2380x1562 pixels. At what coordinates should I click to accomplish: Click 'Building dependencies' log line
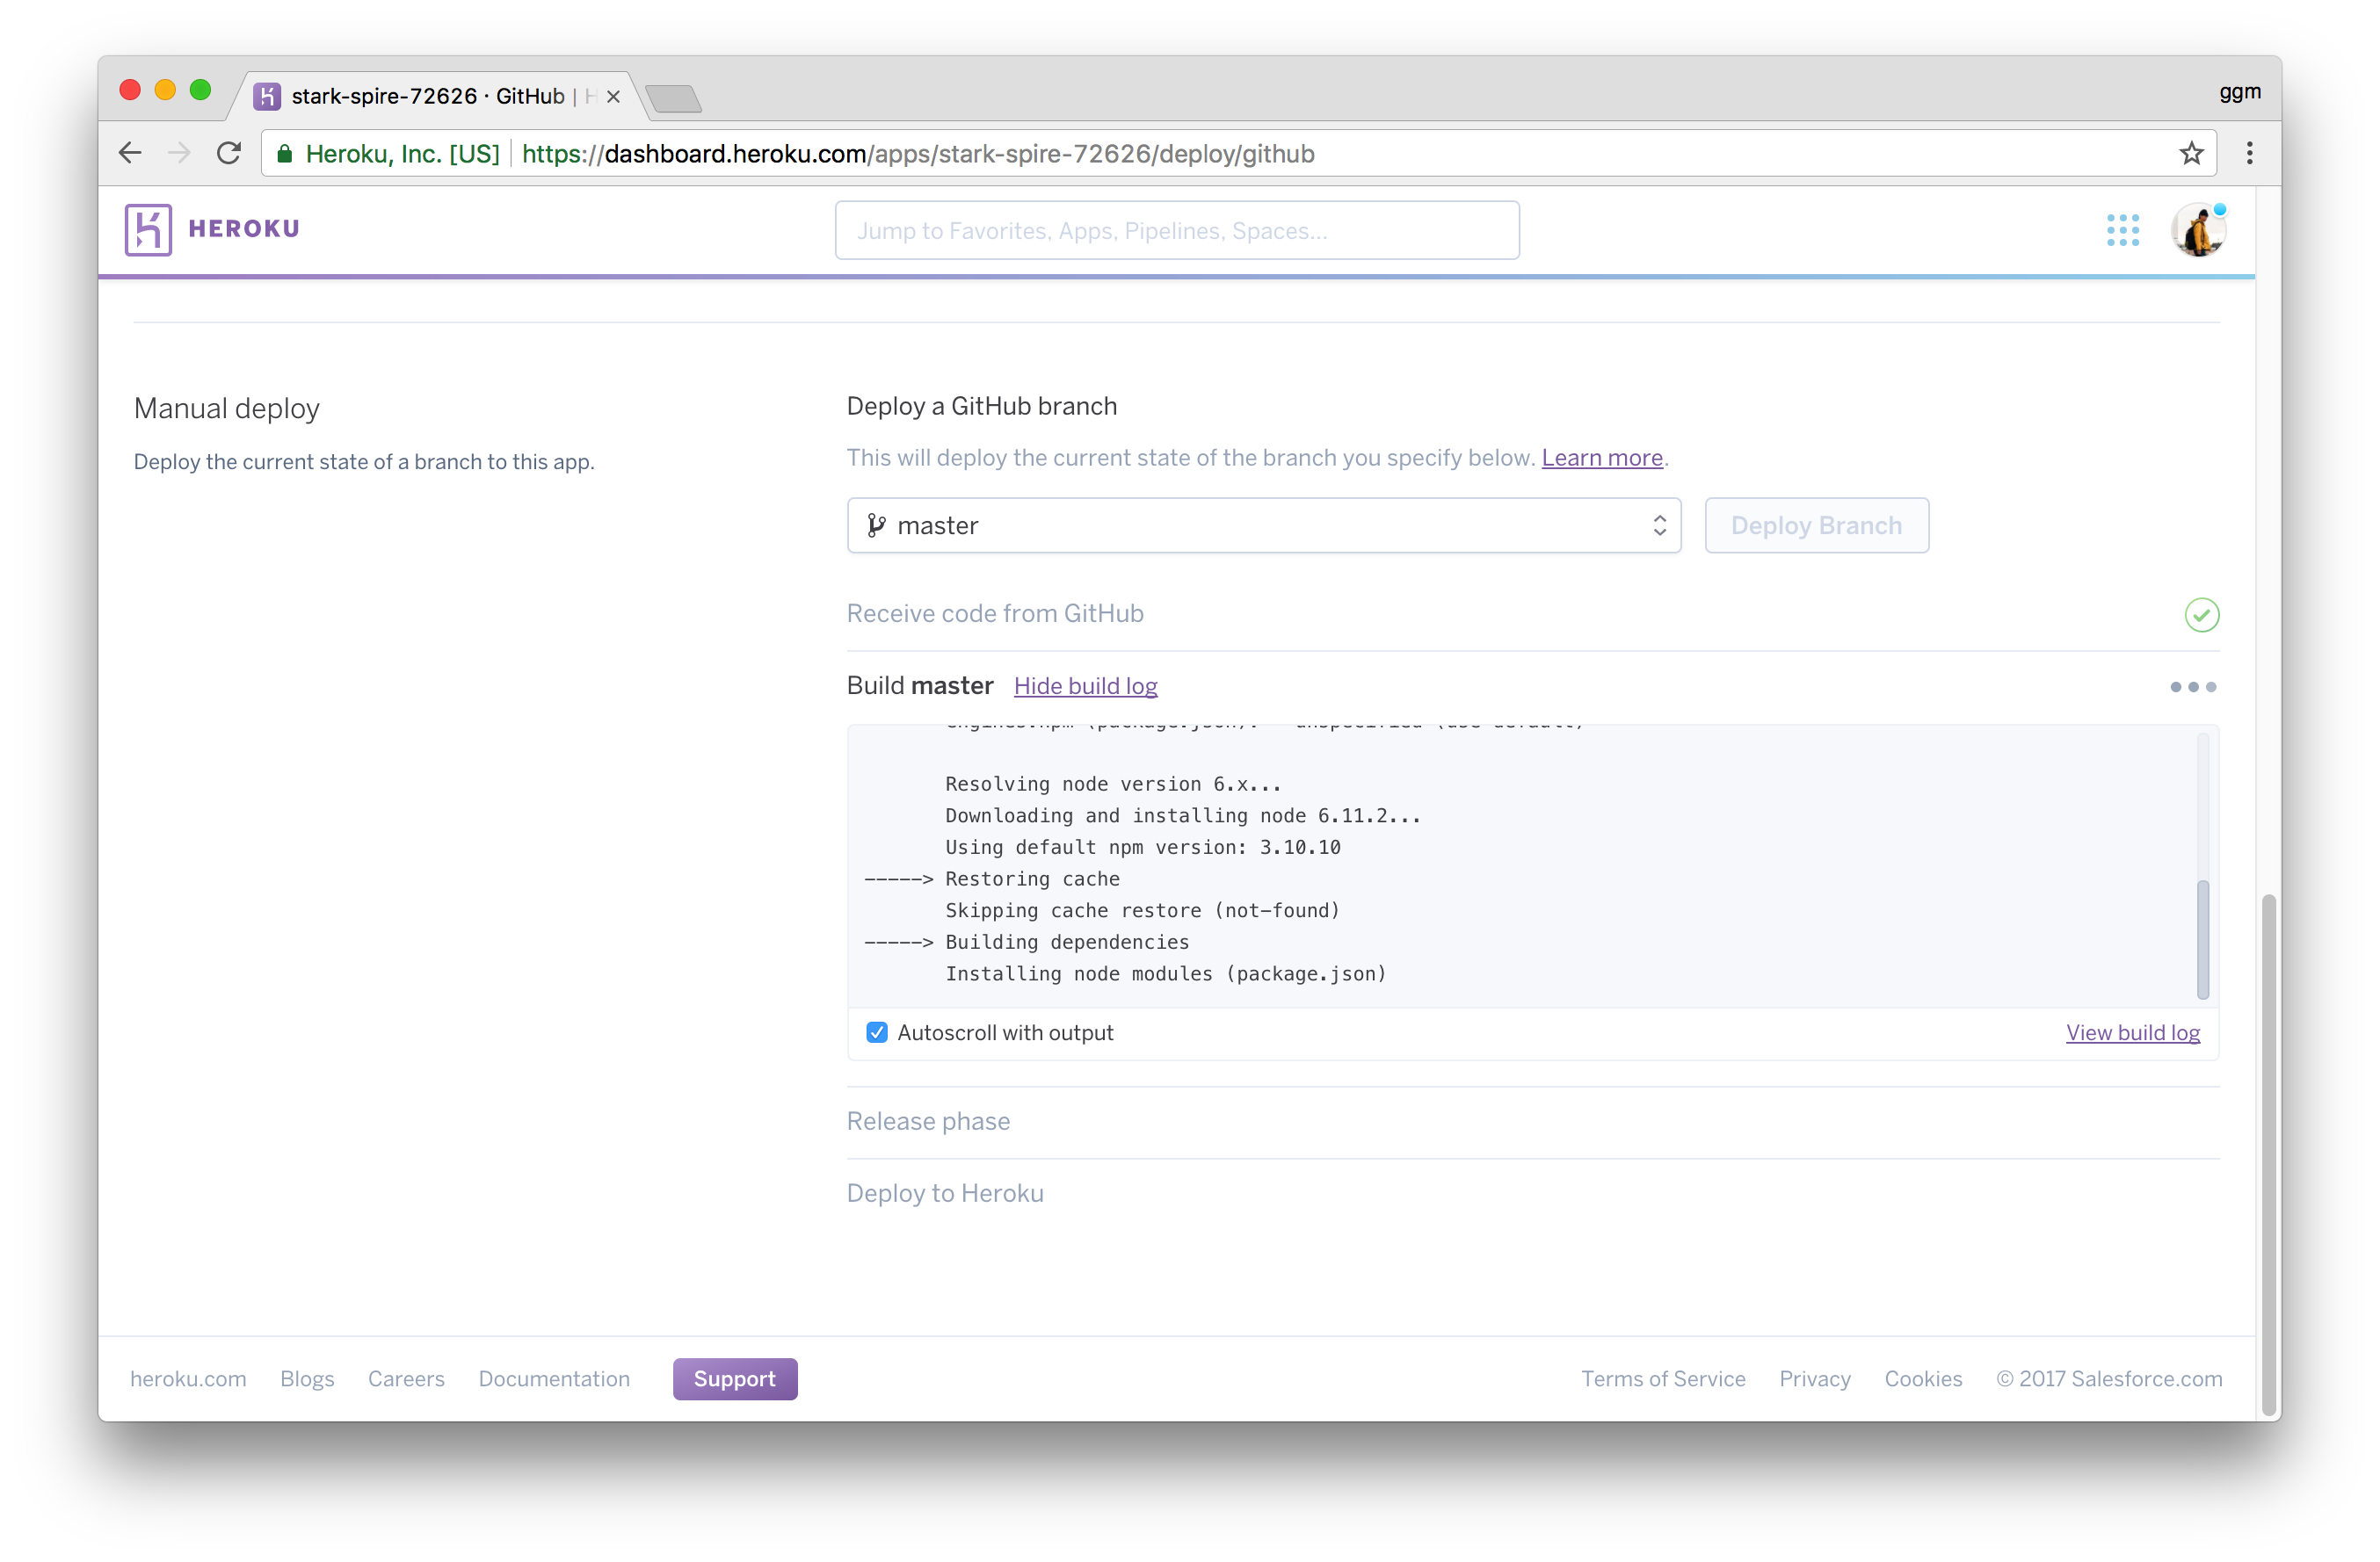click(x=1067, y=942)
